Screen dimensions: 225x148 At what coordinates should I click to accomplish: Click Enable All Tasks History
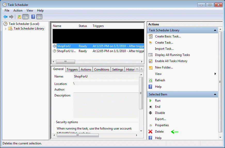click(171, 61)
